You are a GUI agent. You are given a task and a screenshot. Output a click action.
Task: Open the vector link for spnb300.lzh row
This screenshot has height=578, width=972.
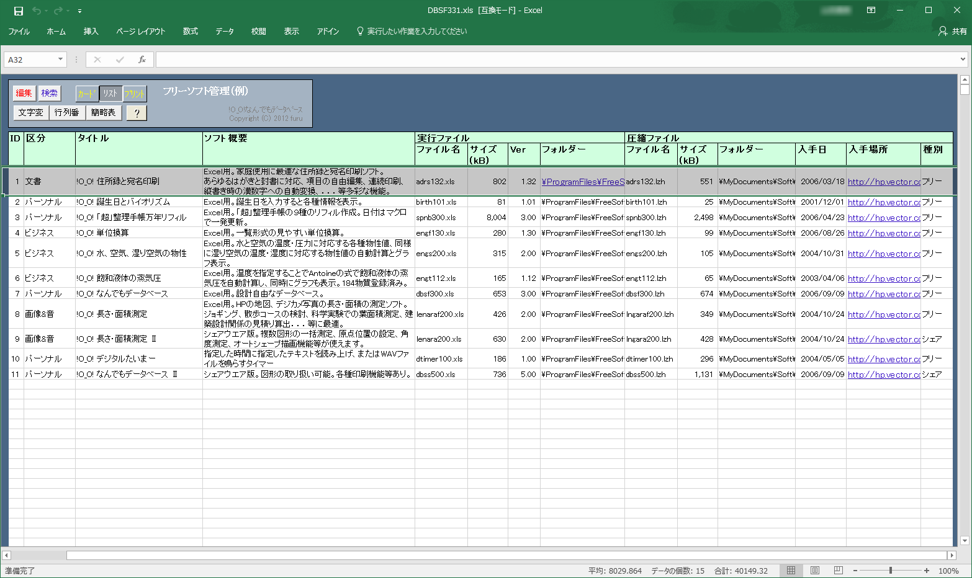[884, 218]
